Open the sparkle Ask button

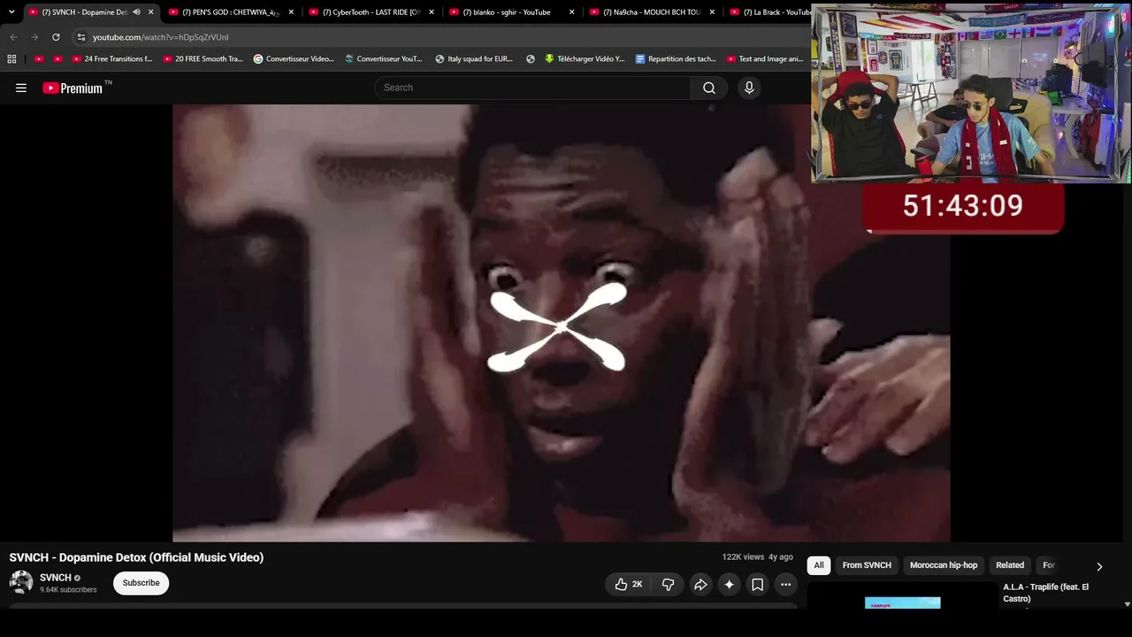[729, 584]
